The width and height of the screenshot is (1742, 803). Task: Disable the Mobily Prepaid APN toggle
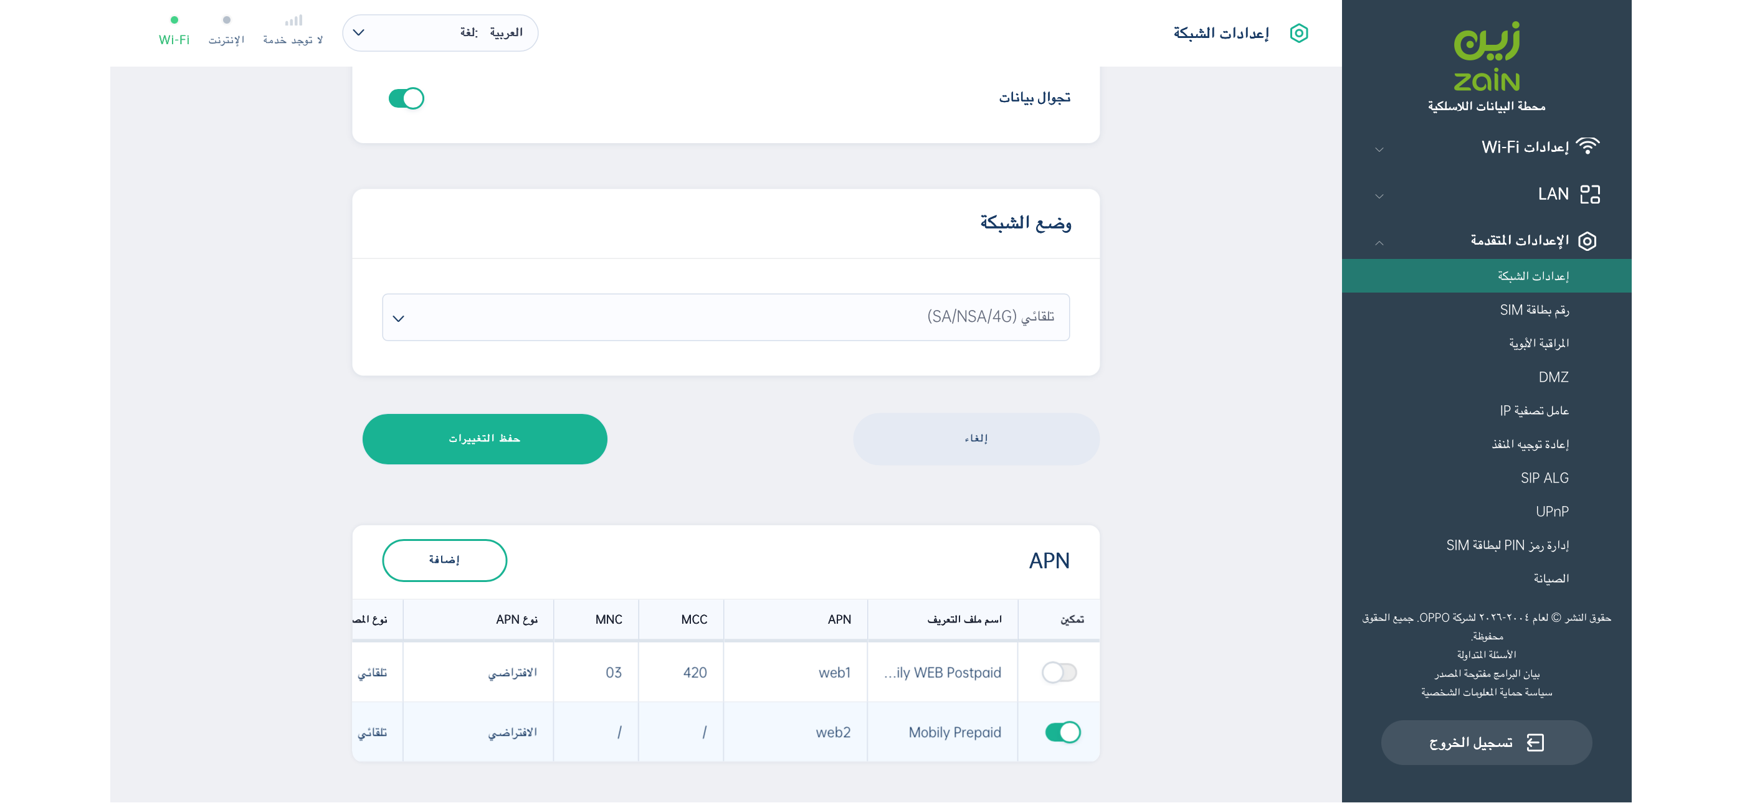click(x=1062, y=732)
